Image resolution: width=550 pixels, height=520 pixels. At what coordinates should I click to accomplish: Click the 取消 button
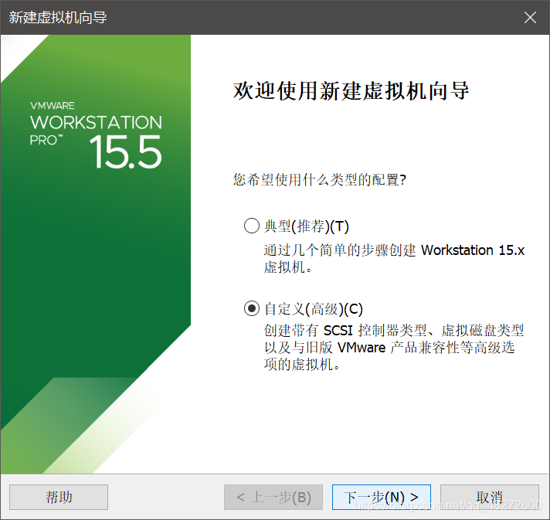[489, 497]
